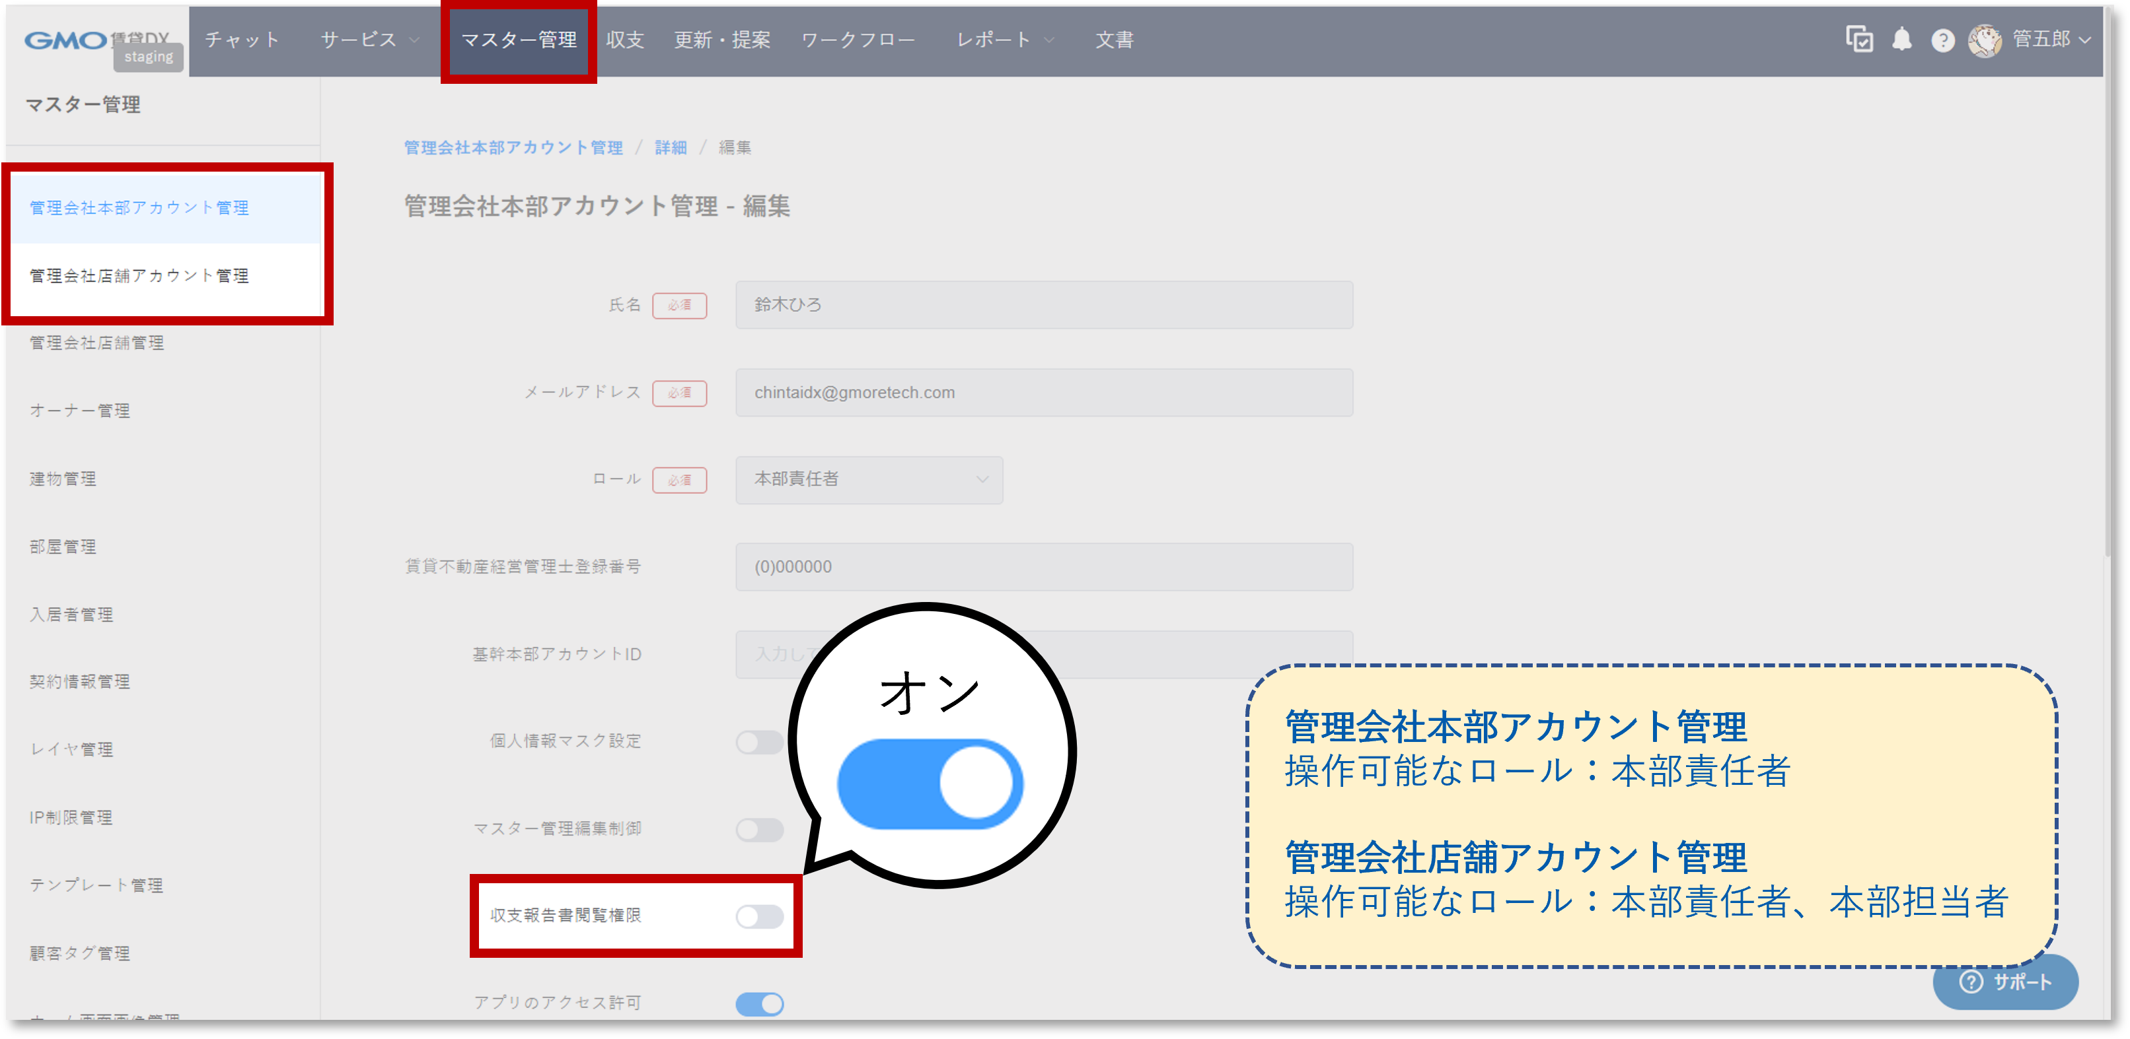The height and width of the screenshot is (1039, 2130).
Task: Open IP制限管理 in sidebar
Action: [71, 817]
